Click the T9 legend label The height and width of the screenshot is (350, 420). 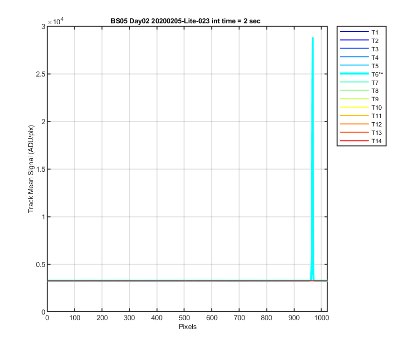click(375, 99)
